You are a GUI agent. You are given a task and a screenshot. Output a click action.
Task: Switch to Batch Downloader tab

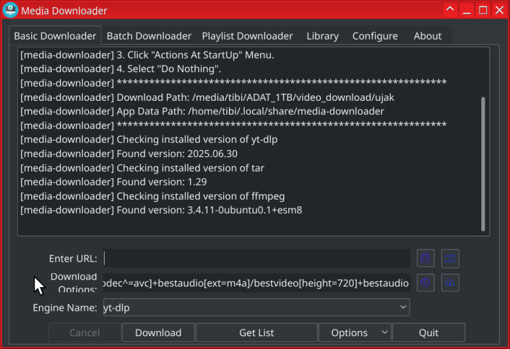pos(149,36)
